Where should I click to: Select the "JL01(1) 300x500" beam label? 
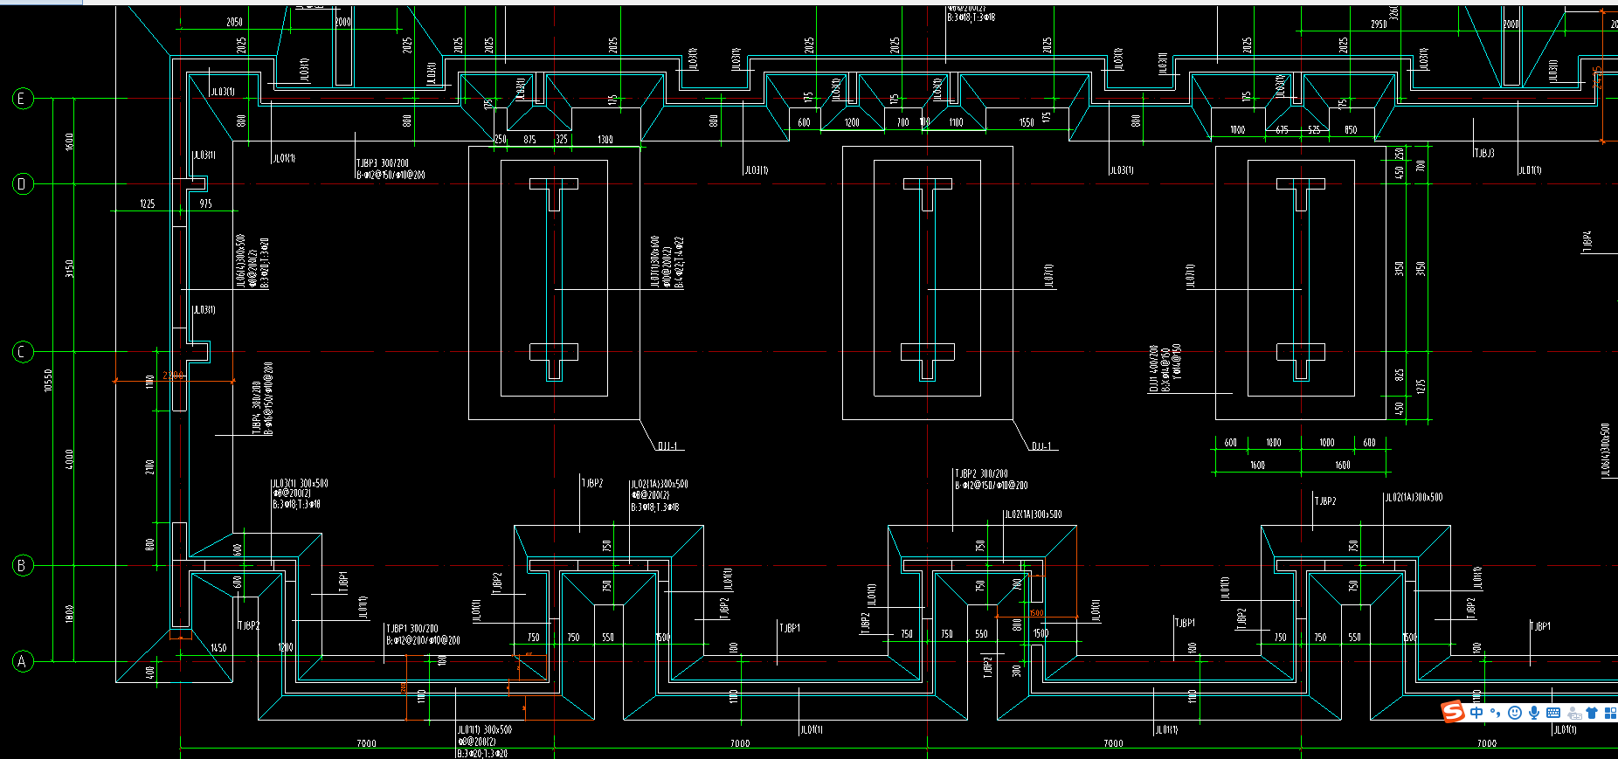coord(485,729)
